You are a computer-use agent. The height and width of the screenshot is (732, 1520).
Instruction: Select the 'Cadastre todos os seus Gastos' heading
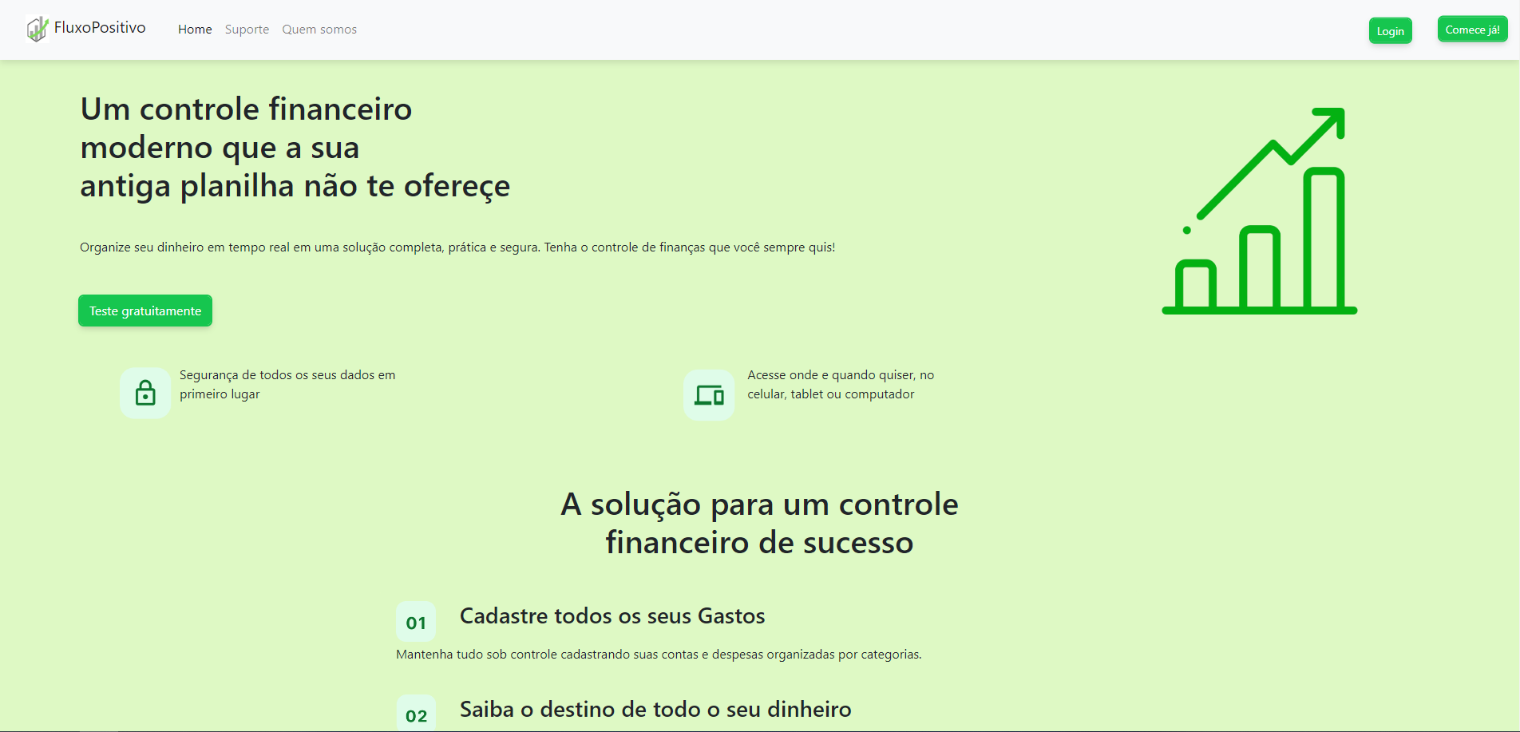pyautogui.click(x=612, y=616)
